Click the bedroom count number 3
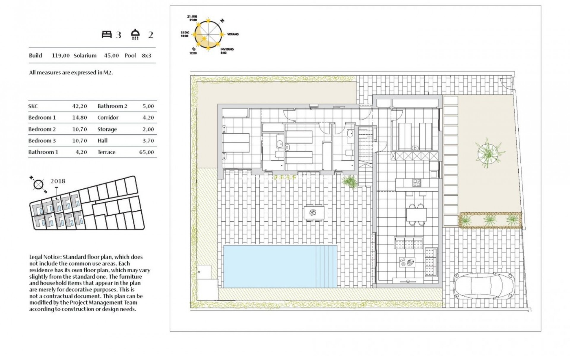The height and width of the screenshot is (356, 570). click(119, 35)
